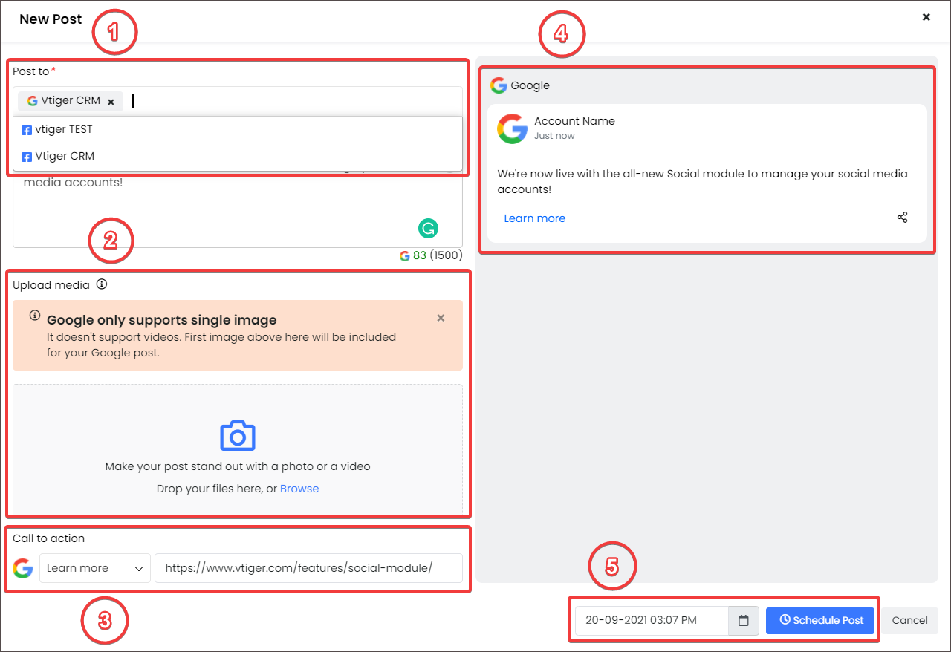Click the green Grammarly icon
This screenshot has height=652, width=951.
click(428, 229)
